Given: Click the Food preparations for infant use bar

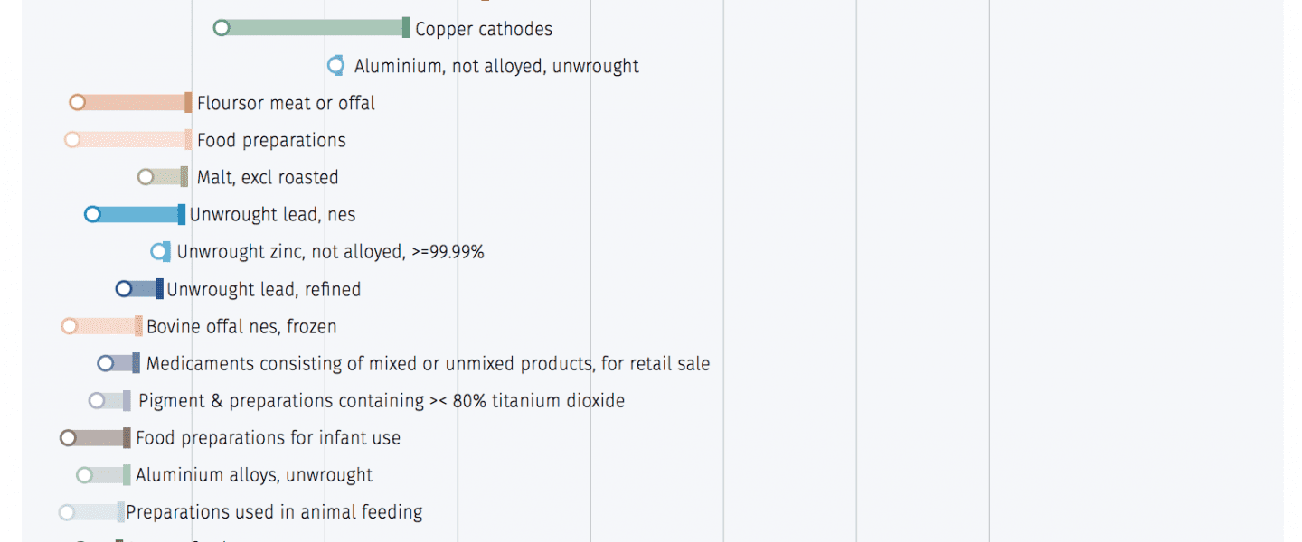Looking at the screenshot, I should tap(99, 437).
